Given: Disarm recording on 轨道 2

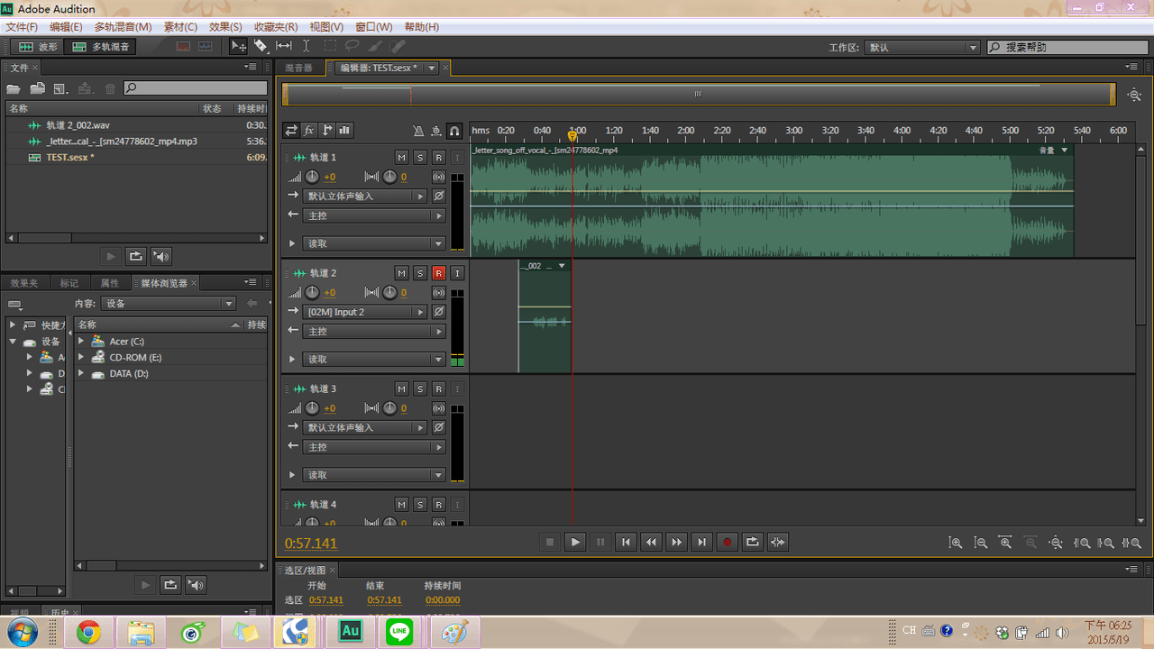Looking at the screenshot, I should point(438,273).
